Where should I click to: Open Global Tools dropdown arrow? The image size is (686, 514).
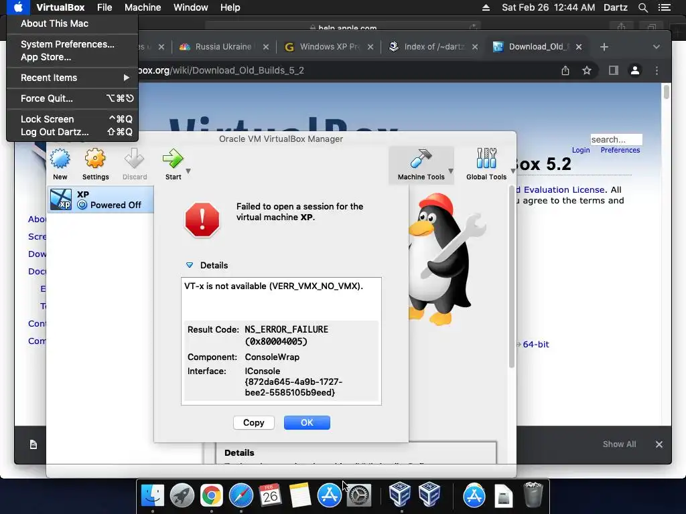click(x=512, y=171)
